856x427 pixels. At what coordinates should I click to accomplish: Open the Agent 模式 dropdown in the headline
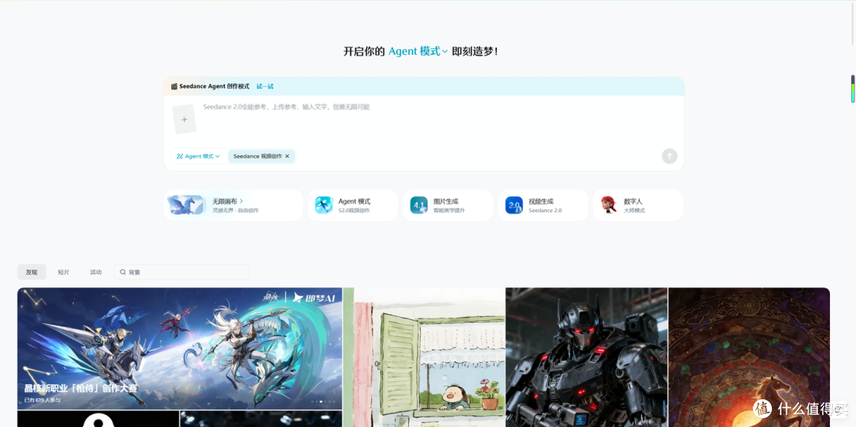pos(418,51)
